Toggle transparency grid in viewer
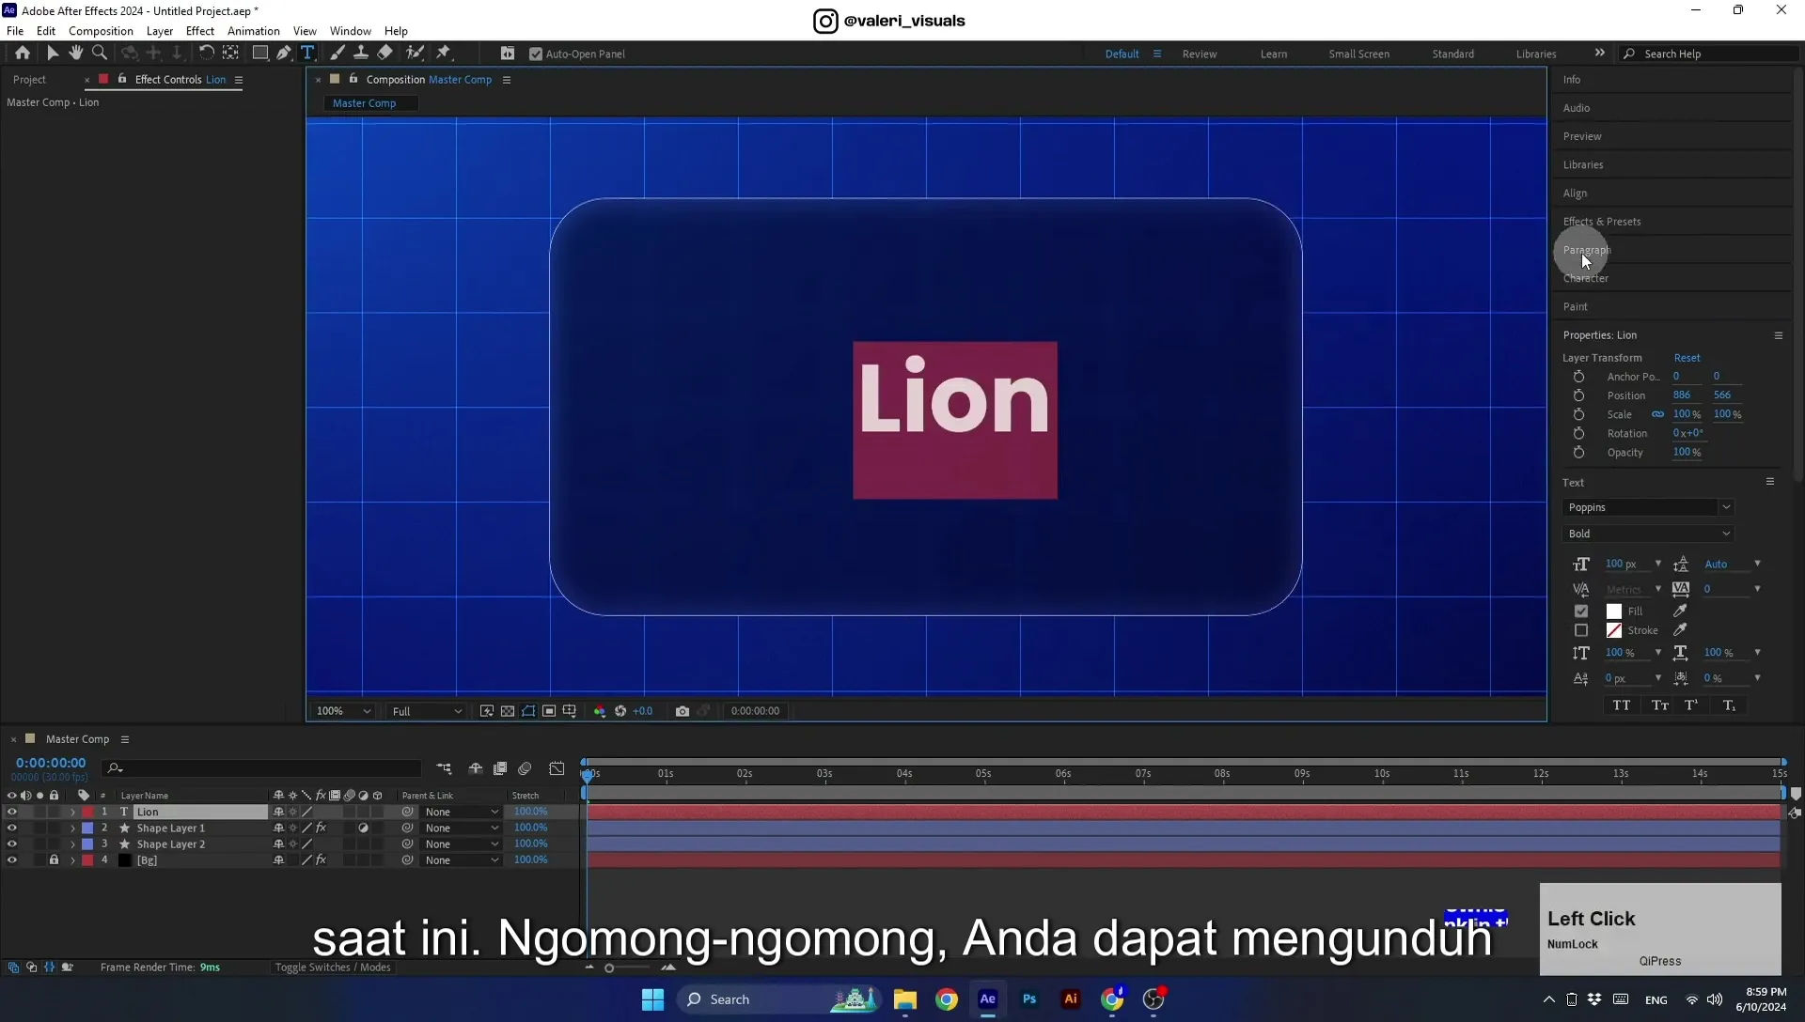 (508, 711)
